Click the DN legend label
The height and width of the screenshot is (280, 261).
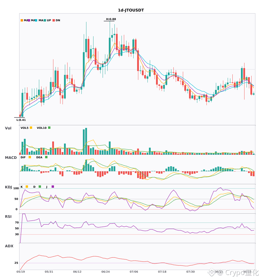pyautogui.click(x=58, y=20)
